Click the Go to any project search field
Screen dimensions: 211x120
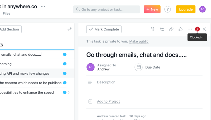pos(107,9)
